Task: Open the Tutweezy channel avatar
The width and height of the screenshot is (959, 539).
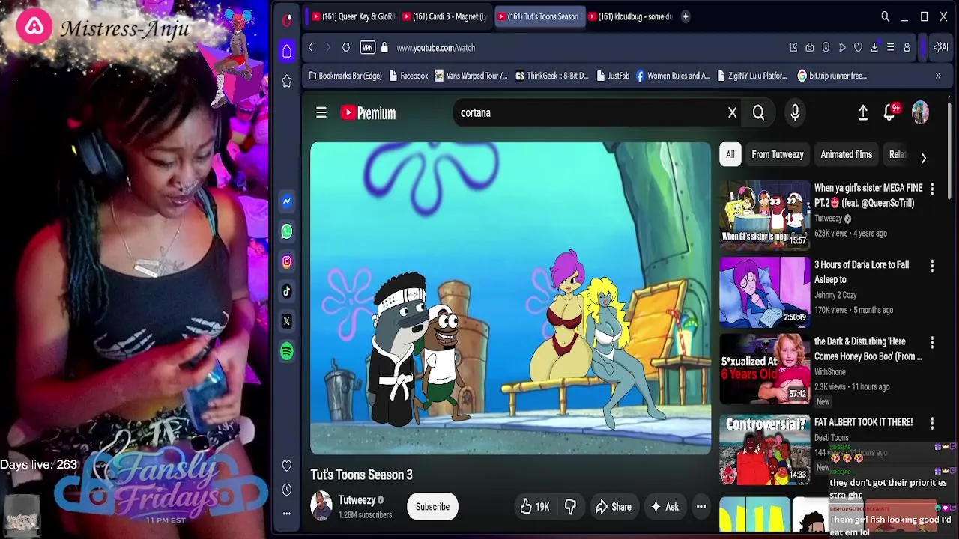Action: (x=321, y=507)
